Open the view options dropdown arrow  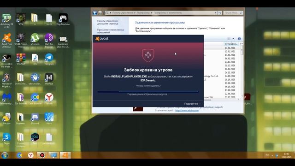click(233, 39)
